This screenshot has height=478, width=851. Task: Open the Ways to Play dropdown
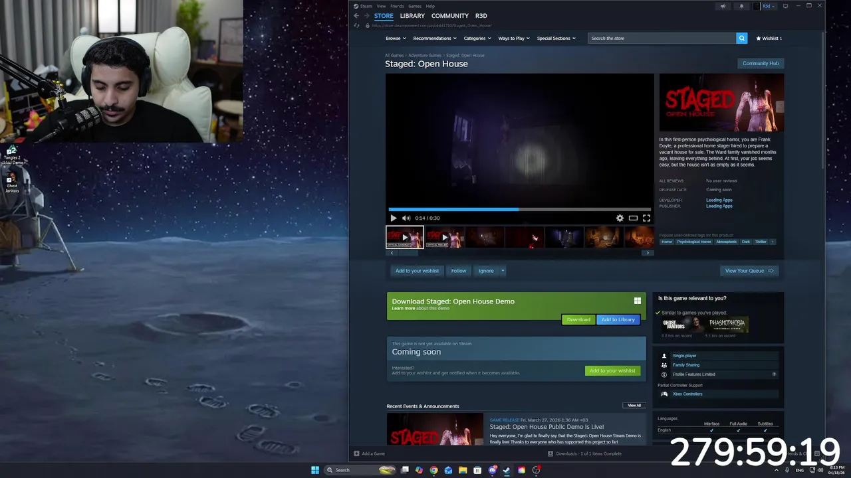click(514, 38)
